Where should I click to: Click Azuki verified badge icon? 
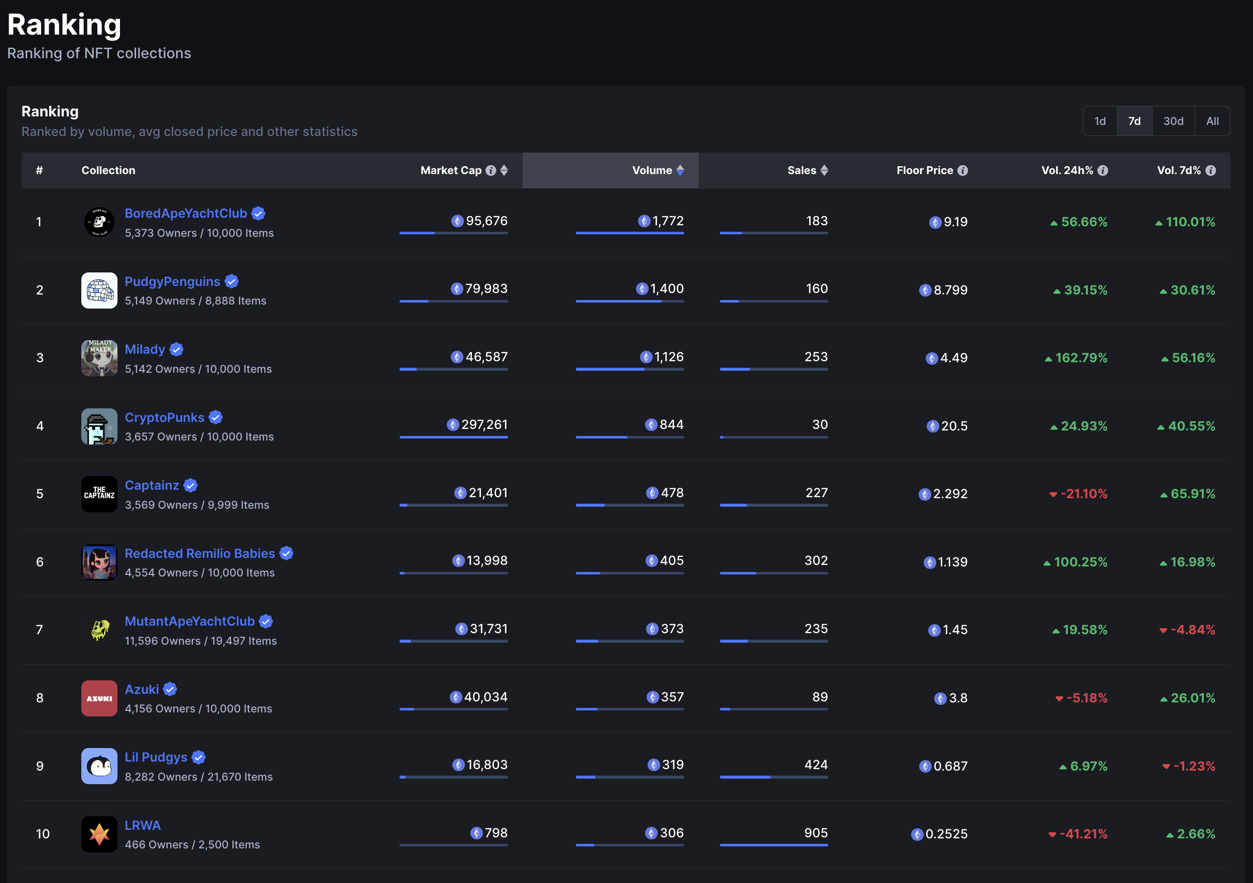(170, 689)
